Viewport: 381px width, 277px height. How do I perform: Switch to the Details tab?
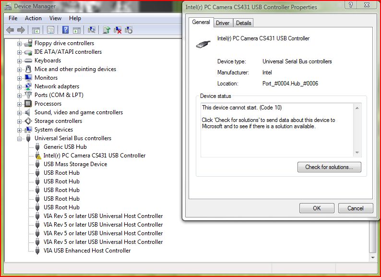pyautogui.click(x=243, y=23)
